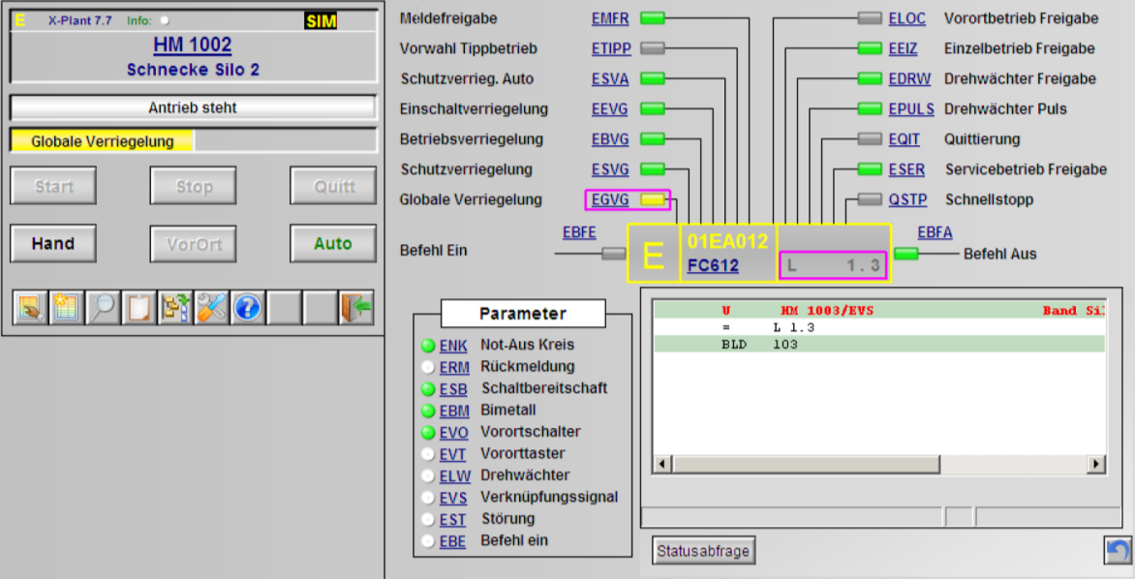Click the grey Befehl Ein EBFE lamp
This screenshot has width=1135, height=579.
(x=614, y=254)
